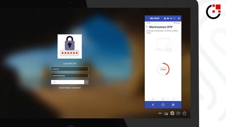This screenshot has width=226, height=127.
Task: Open the ENG input language indicator
Action: [x=160, y=113]
